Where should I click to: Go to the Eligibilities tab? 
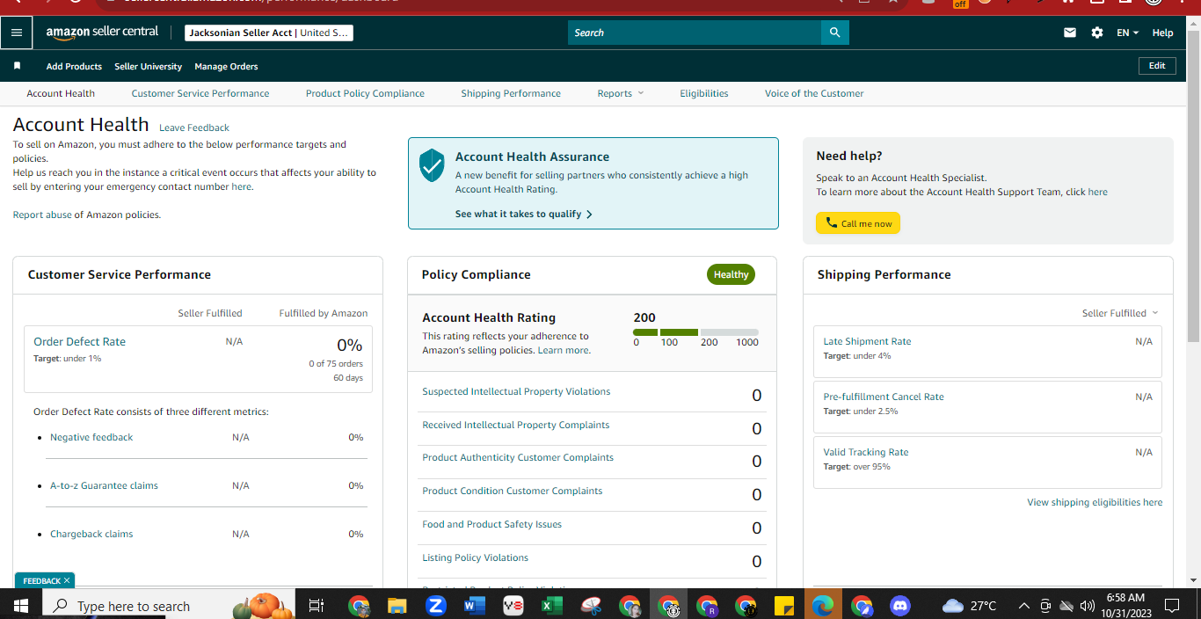704,93
